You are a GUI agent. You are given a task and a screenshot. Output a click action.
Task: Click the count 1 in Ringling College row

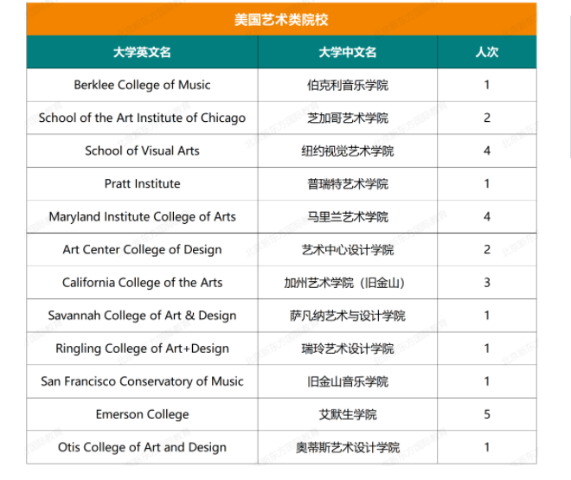click(x=487, y=349)
